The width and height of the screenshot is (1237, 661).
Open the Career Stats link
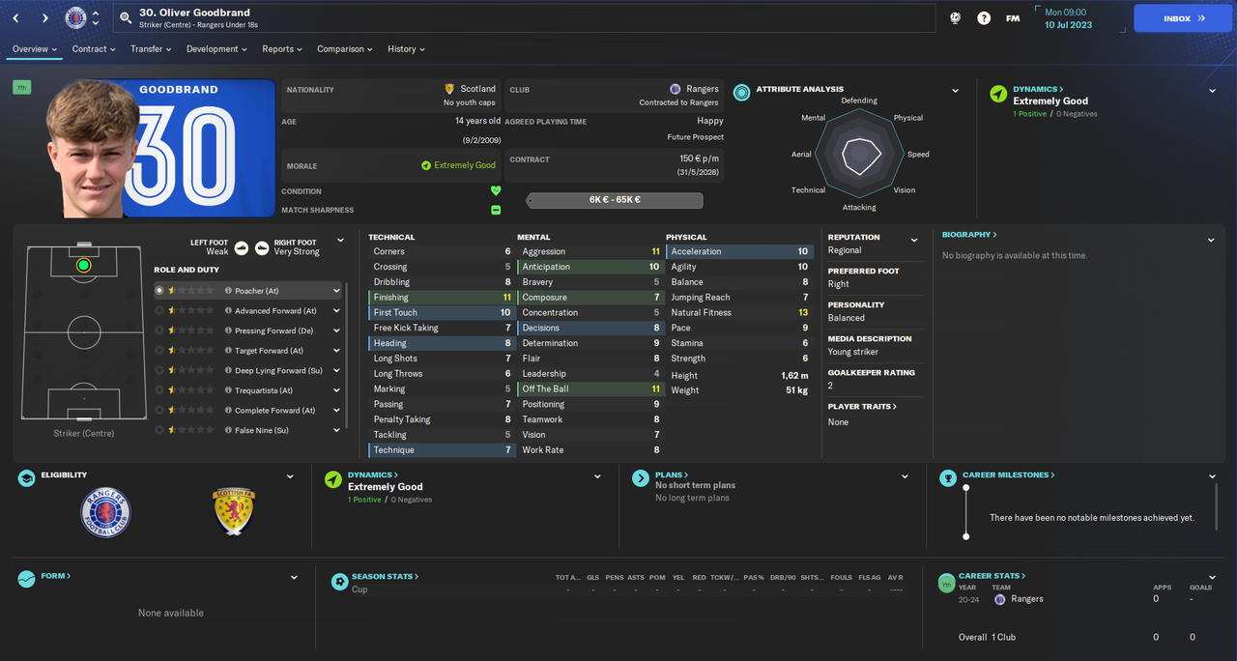click(992, 576)
